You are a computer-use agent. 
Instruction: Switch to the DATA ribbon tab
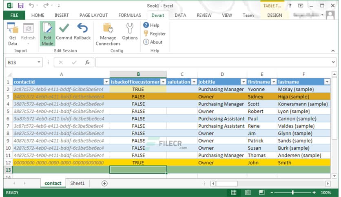click(180, 15)
